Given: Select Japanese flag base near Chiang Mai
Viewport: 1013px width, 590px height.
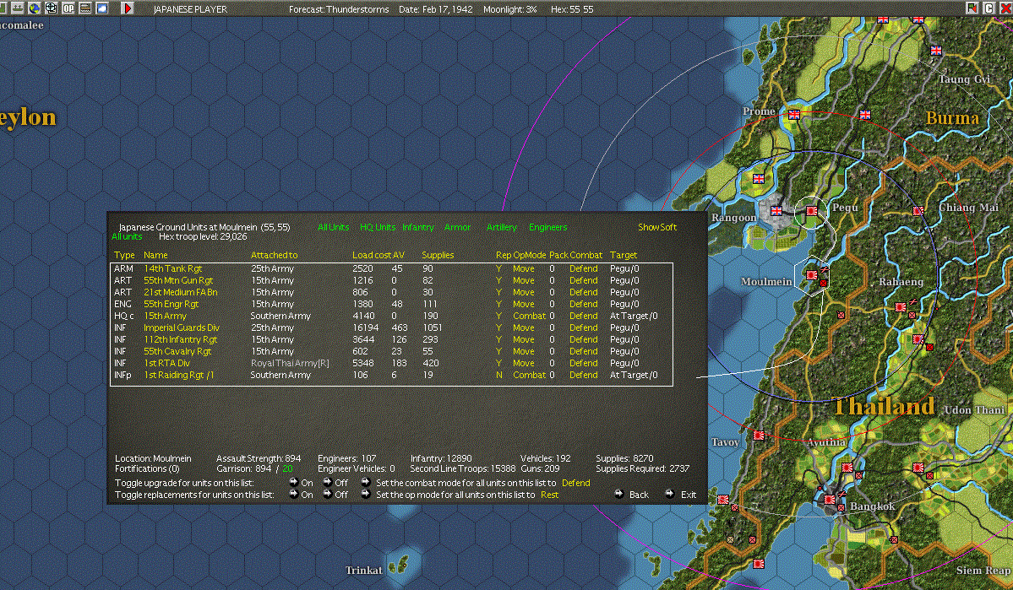Looking at the screenshot, I should 918,211.
